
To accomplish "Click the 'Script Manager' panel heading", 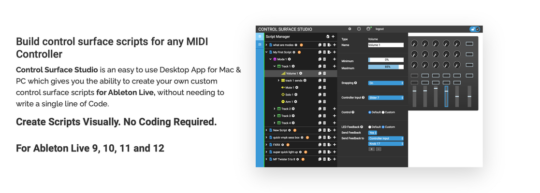I will (277, 36).
